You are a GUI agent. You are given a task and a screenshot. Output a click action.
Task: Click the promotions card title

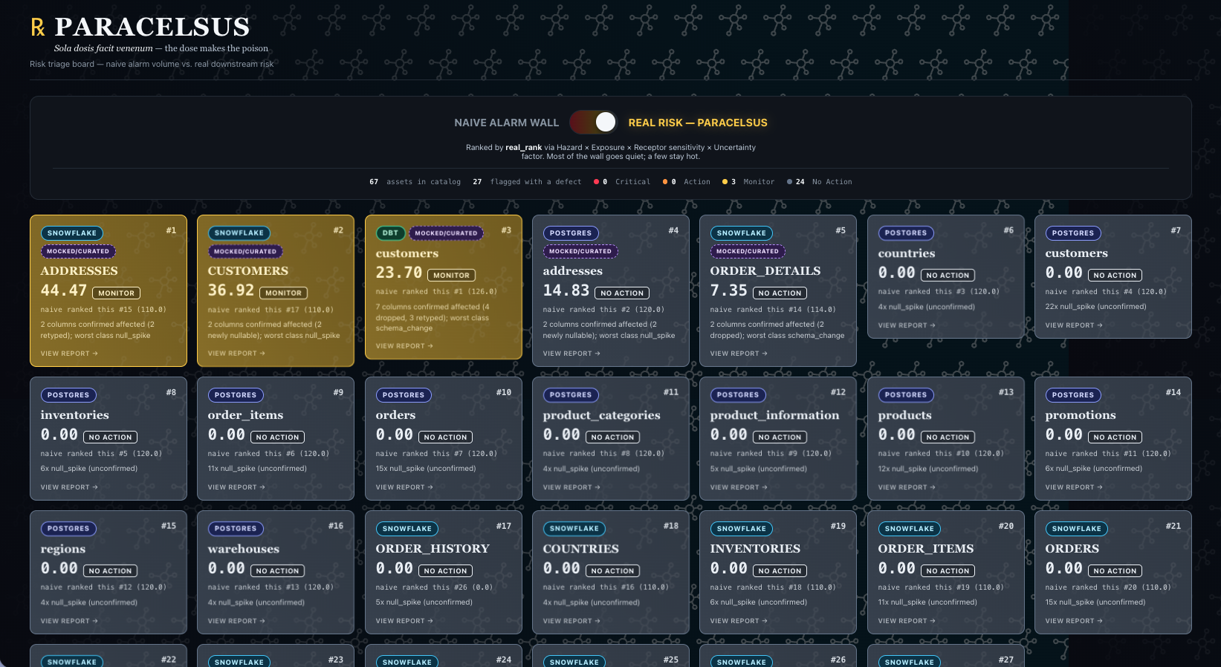coord(1081,415)
